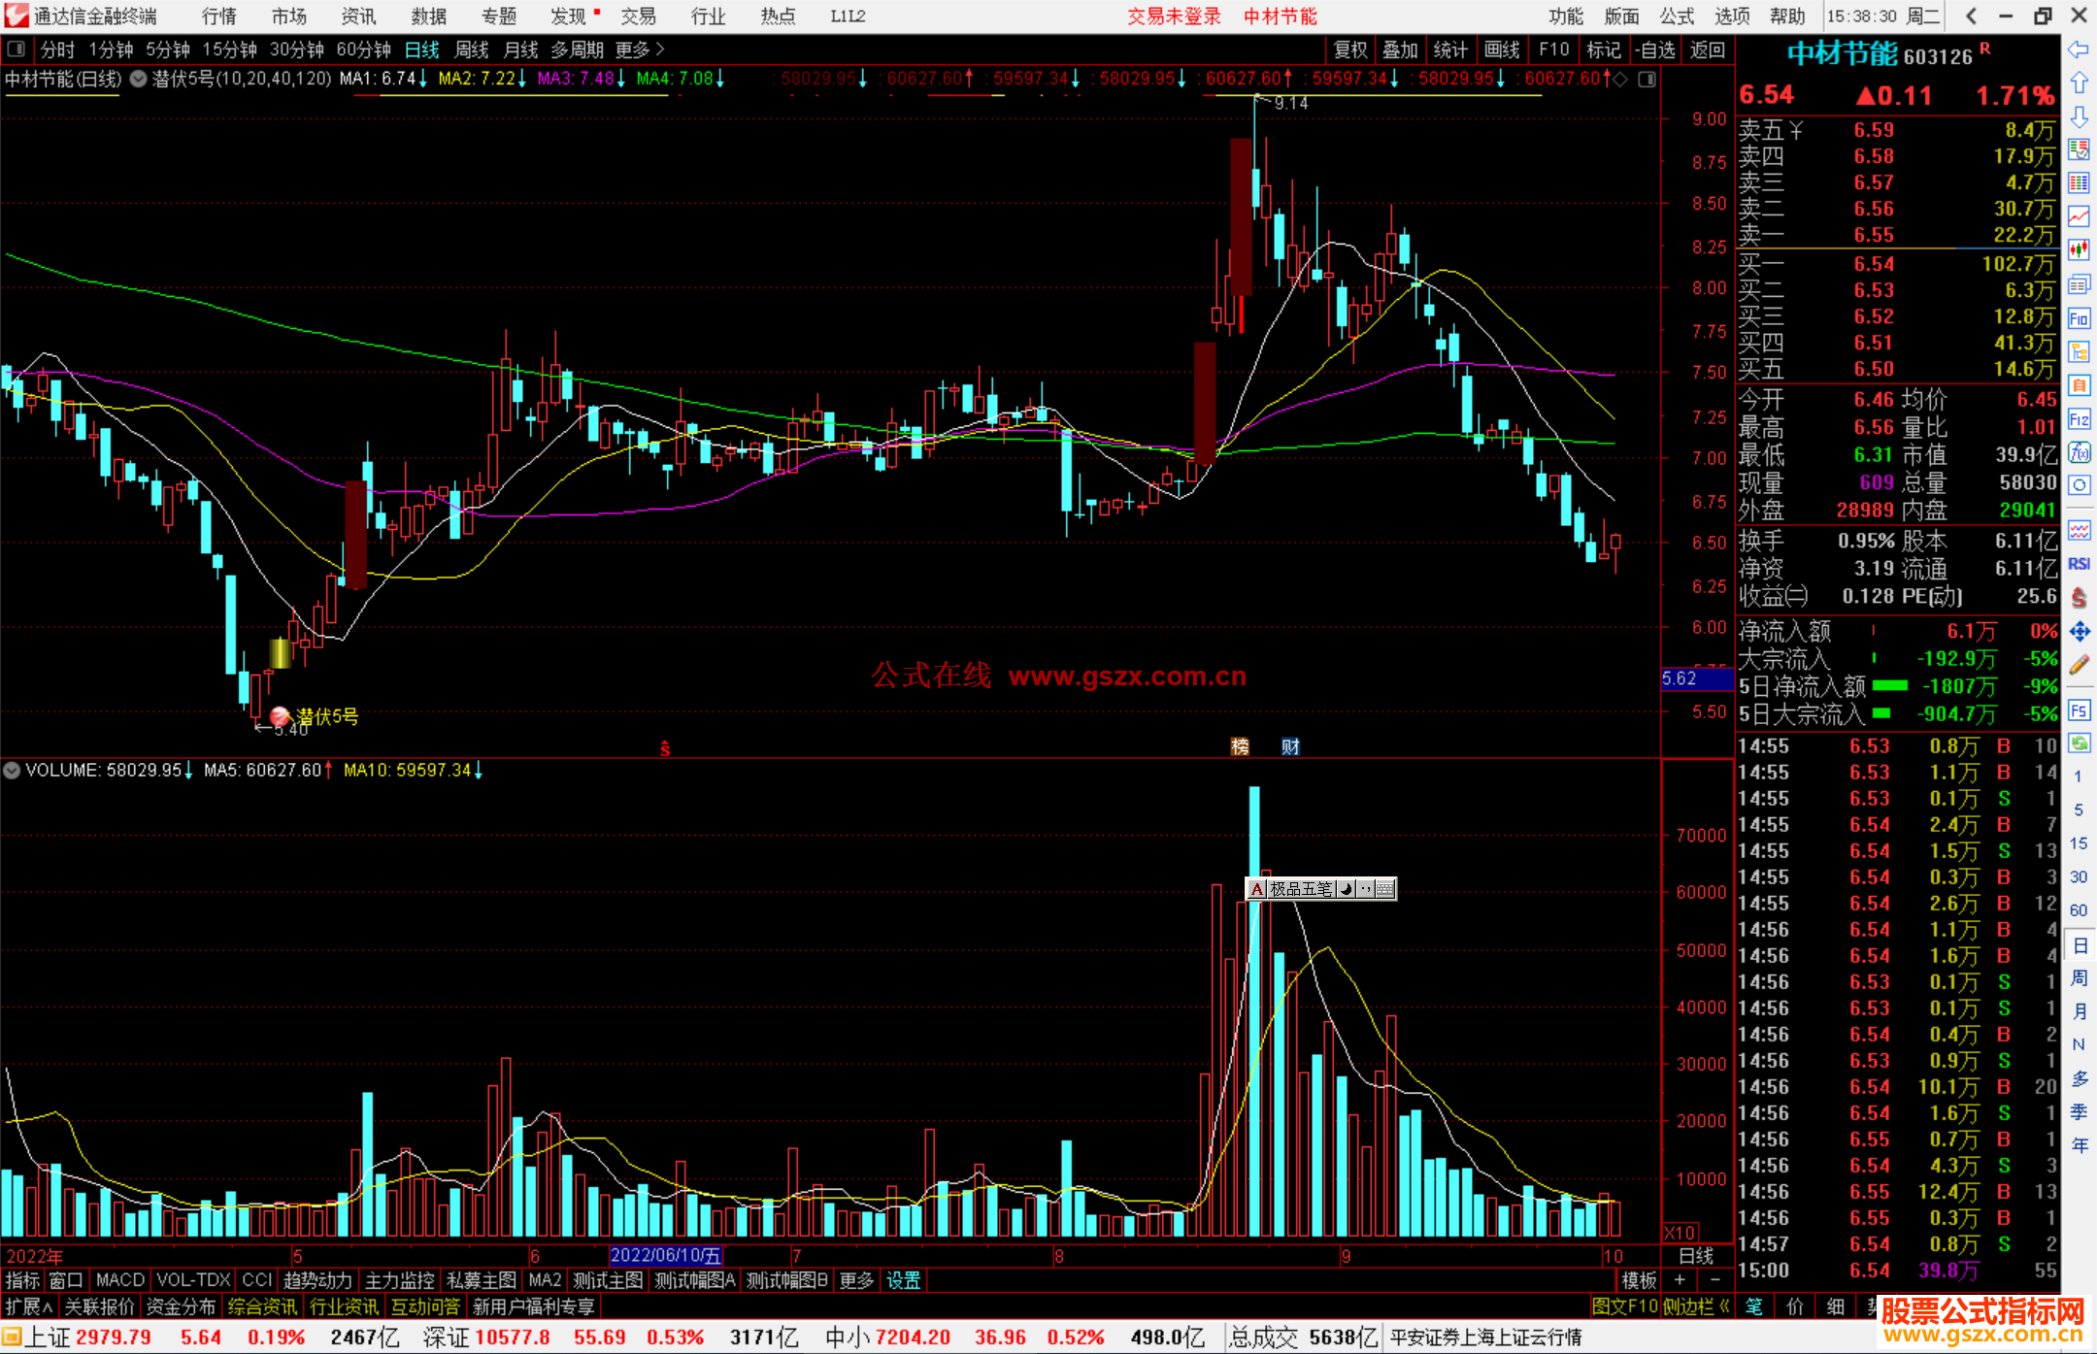Screen dimensions: 2097x1354
Task: Collapse the 侧边栏 sidebar
Action: 1696,1307
